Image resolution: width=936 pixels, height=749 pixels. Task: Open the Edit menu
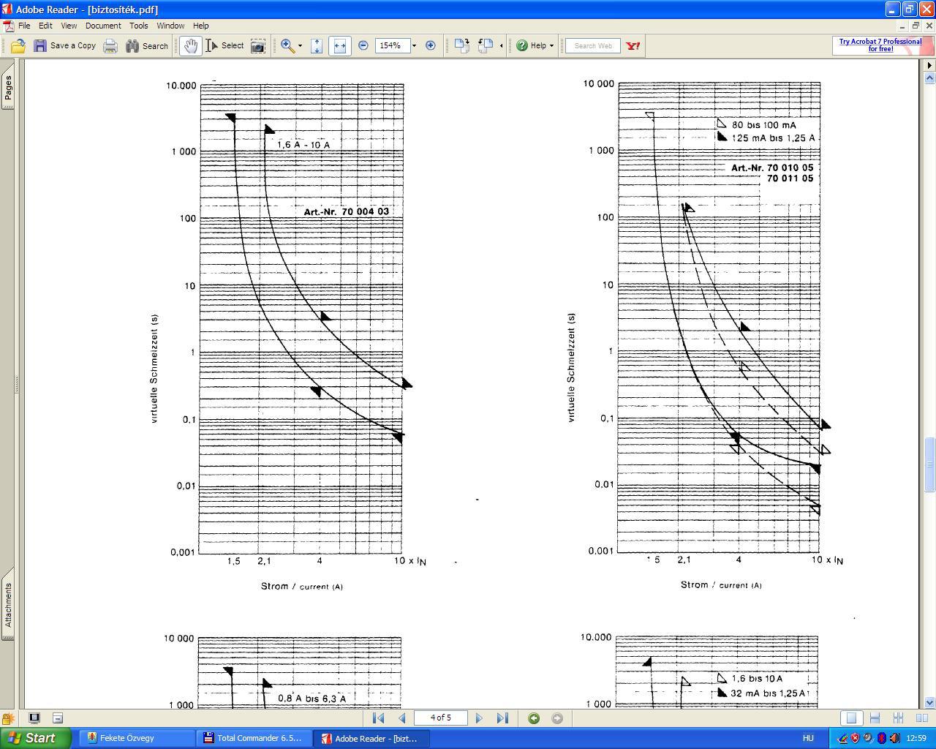pos(45,26)
